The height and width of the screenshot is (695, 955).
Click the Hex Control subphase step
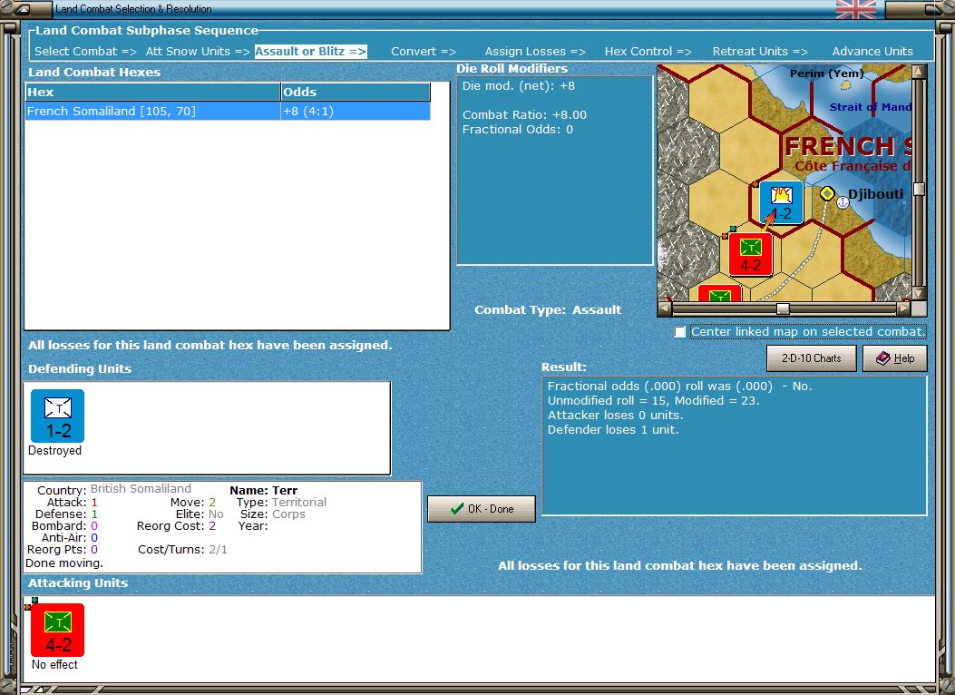[x=648, y=51]
